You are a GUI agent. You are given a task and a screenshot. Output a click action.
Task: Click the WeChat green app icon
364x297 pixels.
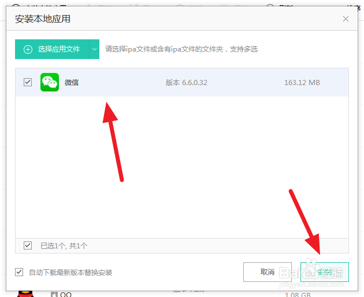50,82
